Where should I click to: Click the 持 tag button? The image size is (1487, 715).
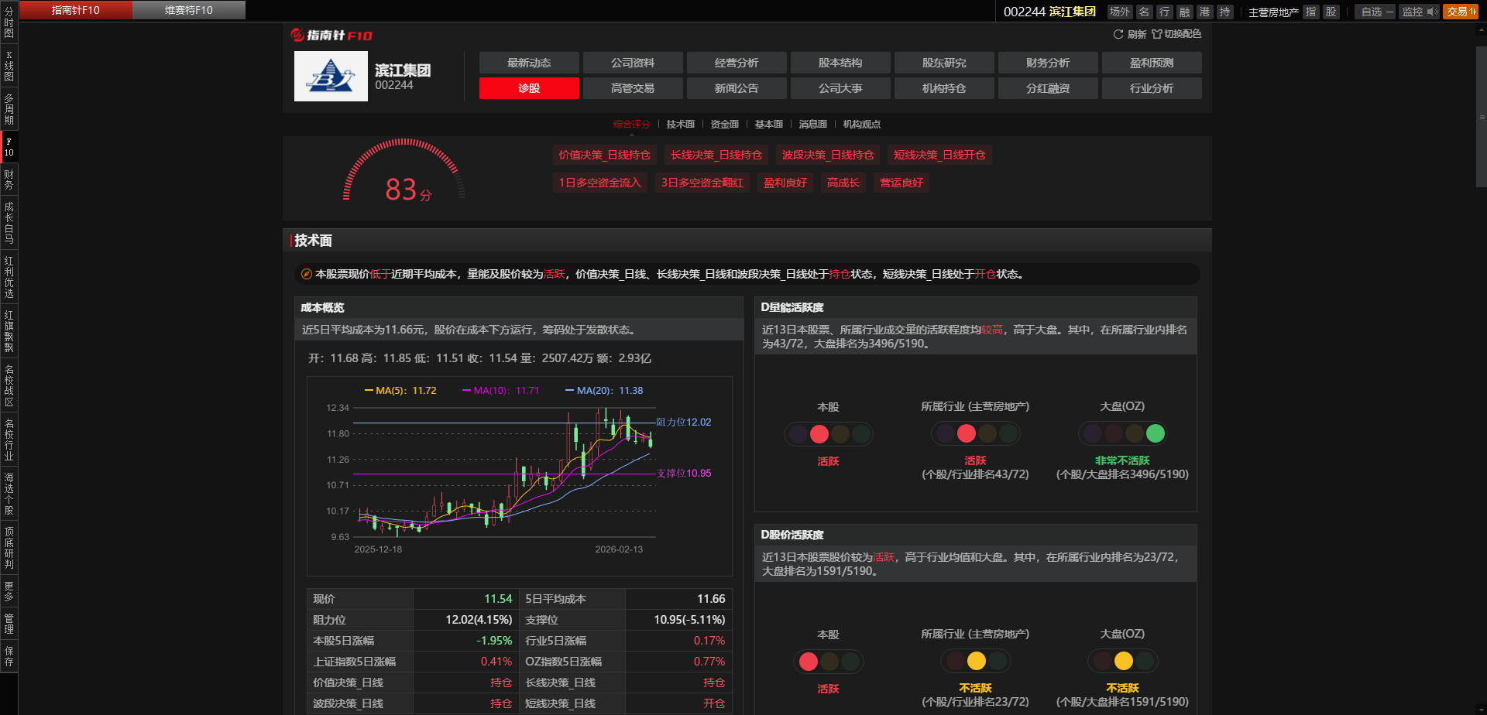[1224, 12]
